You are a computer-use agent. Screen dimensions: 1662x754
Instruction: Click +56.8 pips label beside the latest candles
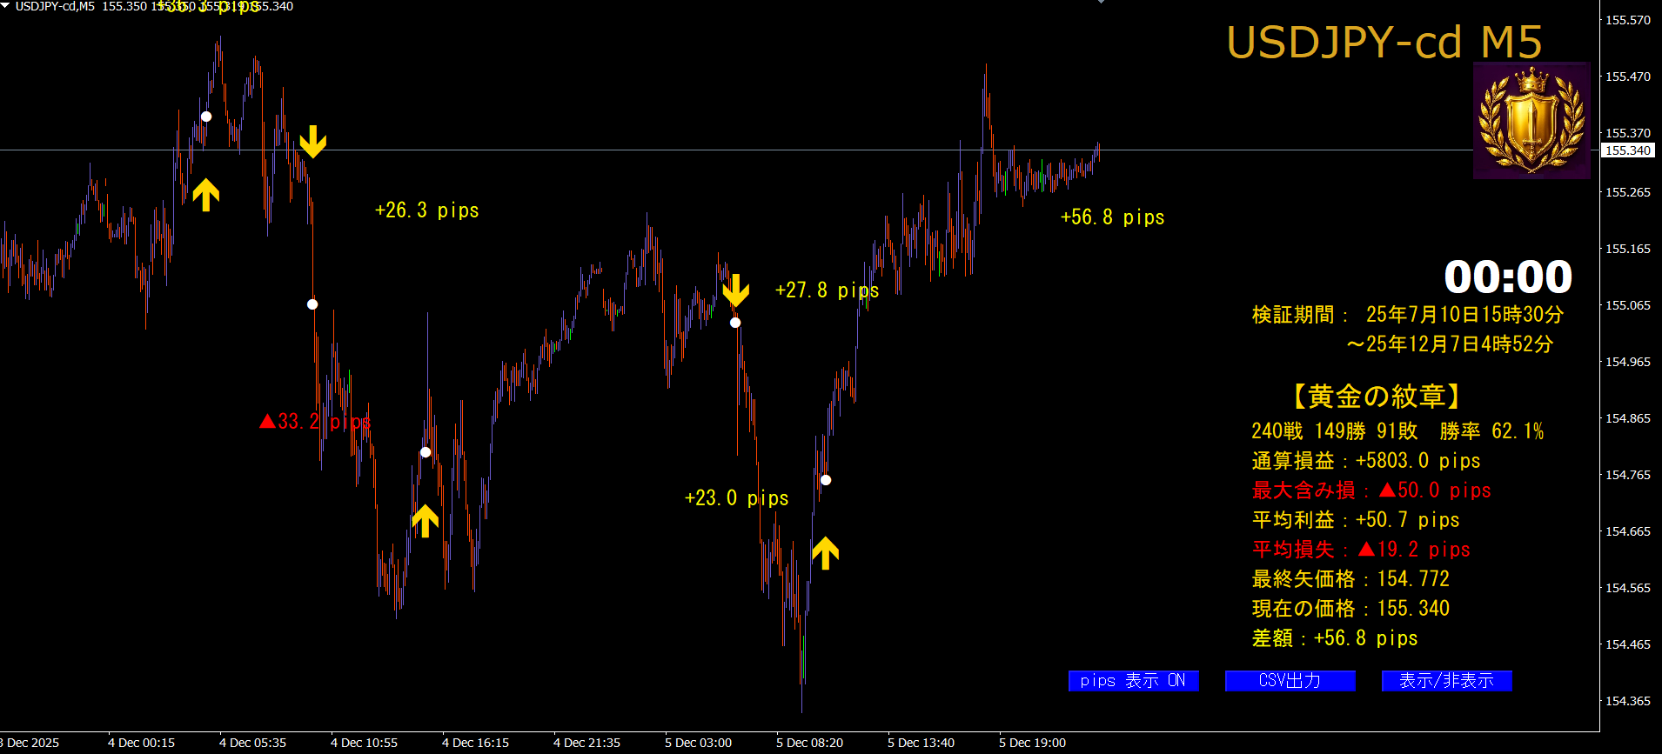coord(1113,217)
